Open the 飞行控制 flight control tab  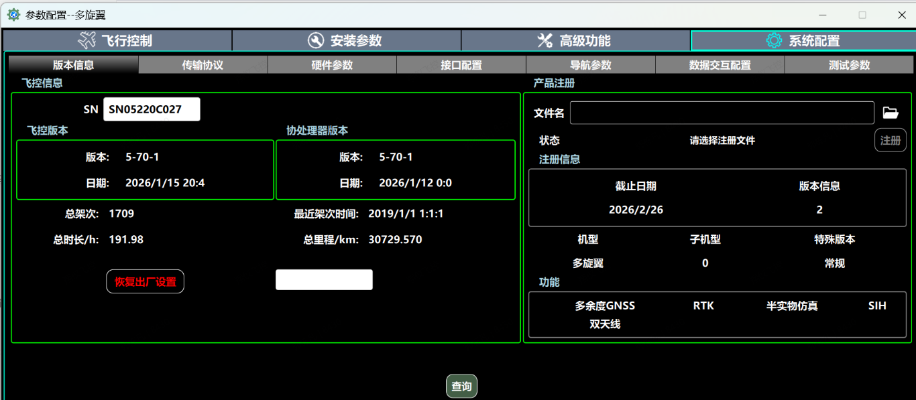tap(117, 40)
